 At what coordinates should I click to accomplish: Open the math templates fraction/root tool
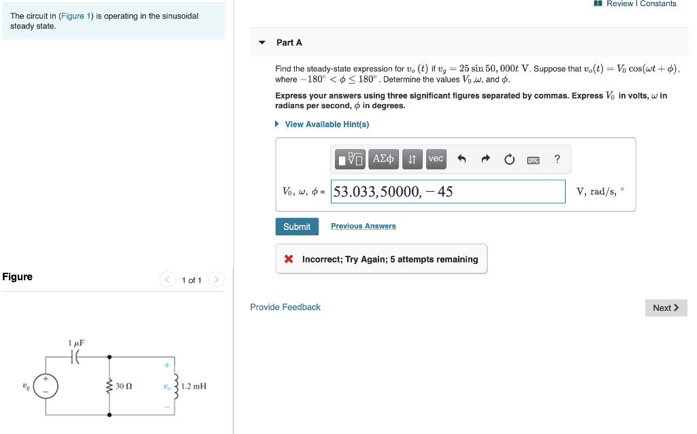tap(350, 159)
